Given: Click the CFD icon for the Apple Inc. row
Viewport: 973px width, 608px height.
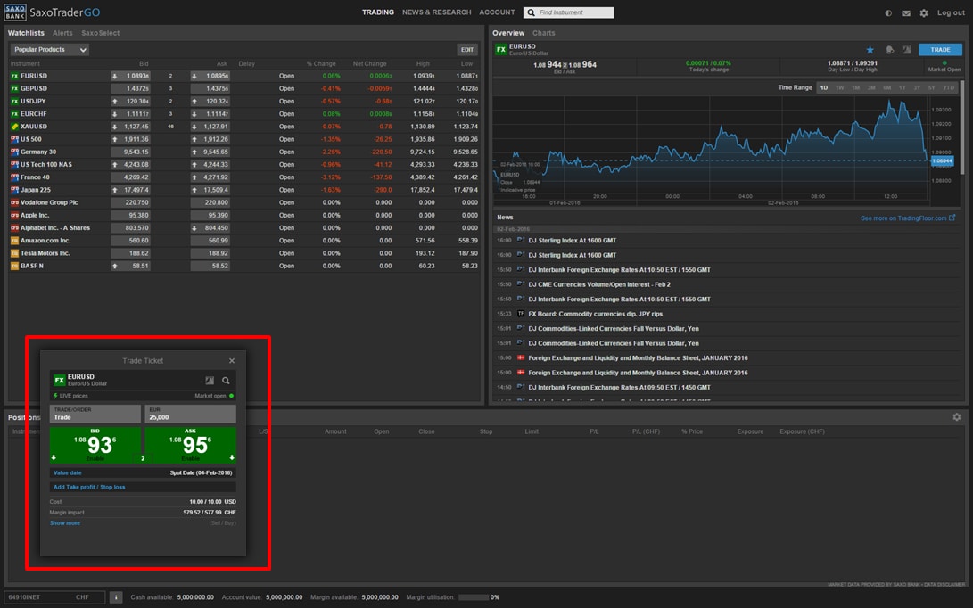Looking at the screenshot, I should pyautogui.click(x=14, y=215).
